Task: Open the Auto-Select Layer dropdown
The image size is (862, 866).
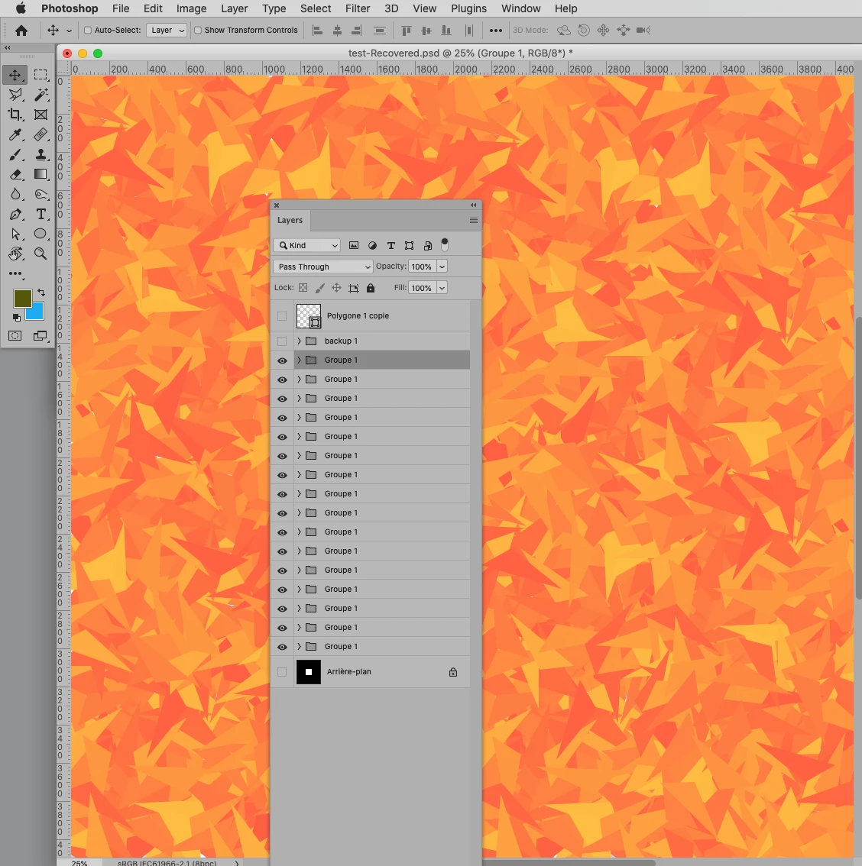Action: click(167, 31)
